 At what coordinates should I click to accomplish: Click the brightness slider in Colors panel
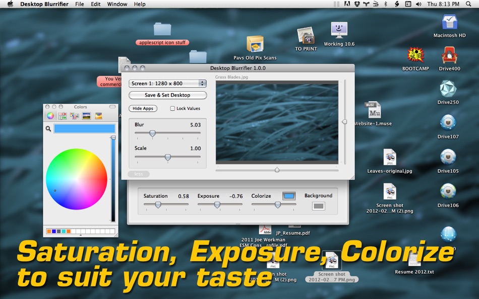(x=113, y=179)
